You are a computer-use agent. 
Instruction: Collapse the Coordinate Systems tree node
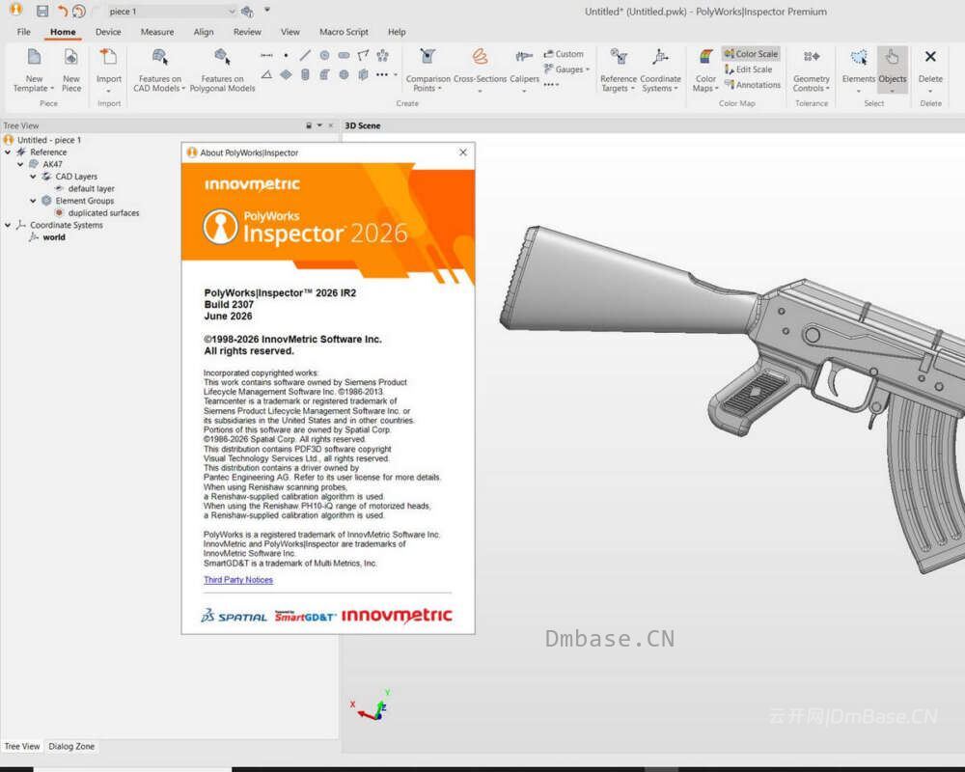8,225
